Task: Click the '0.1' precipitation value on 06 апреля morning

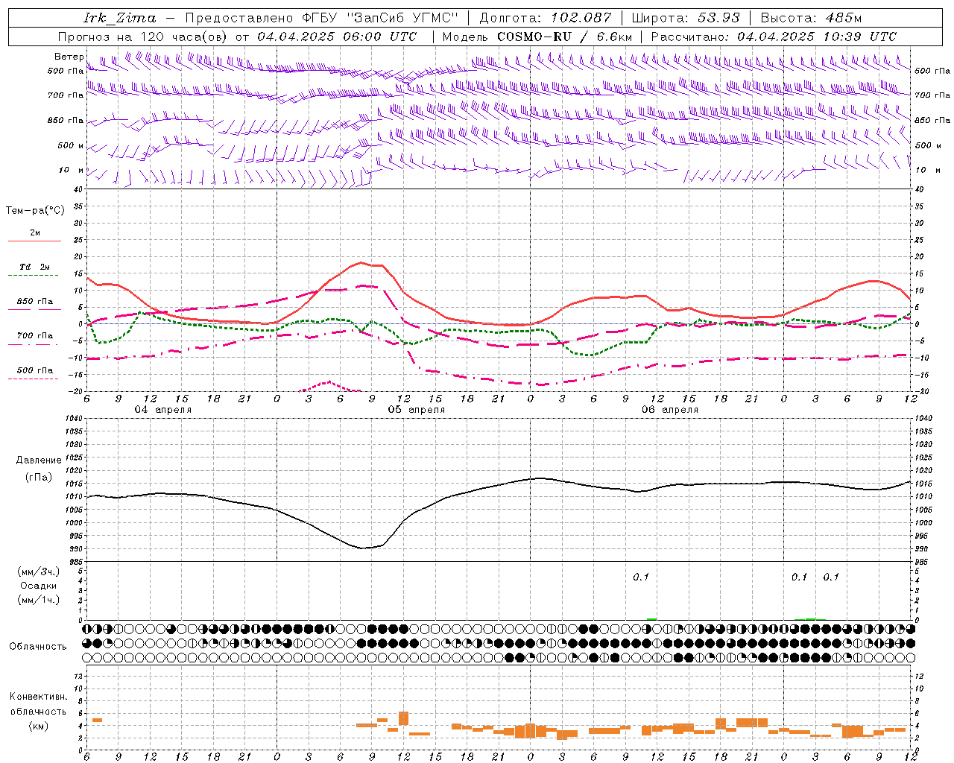Action: tap(641, 577)
